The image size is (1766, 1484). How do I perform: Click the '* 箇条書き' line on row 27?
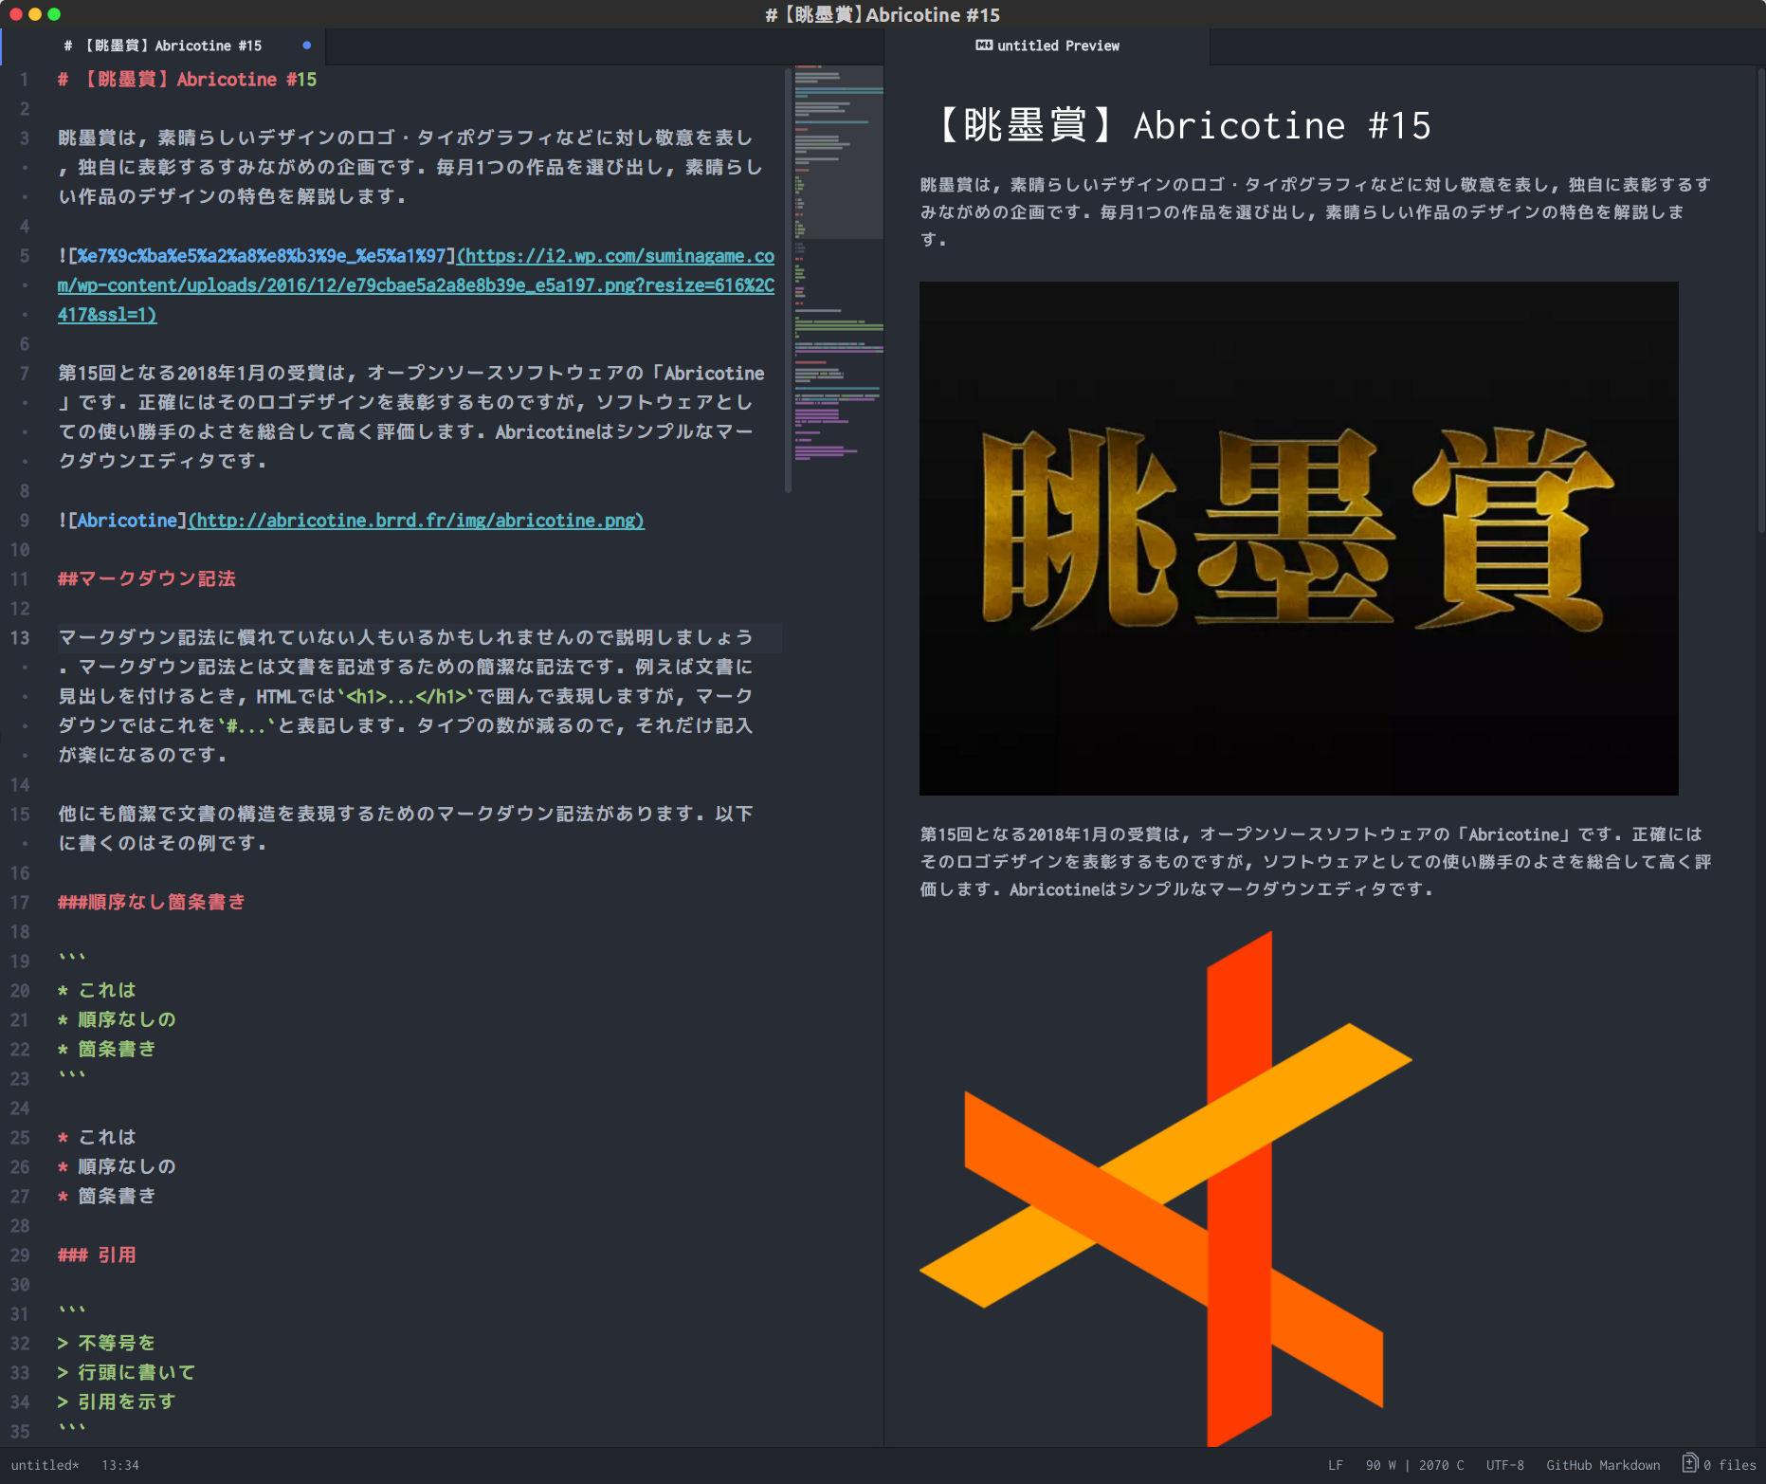tap(106, 1197)
